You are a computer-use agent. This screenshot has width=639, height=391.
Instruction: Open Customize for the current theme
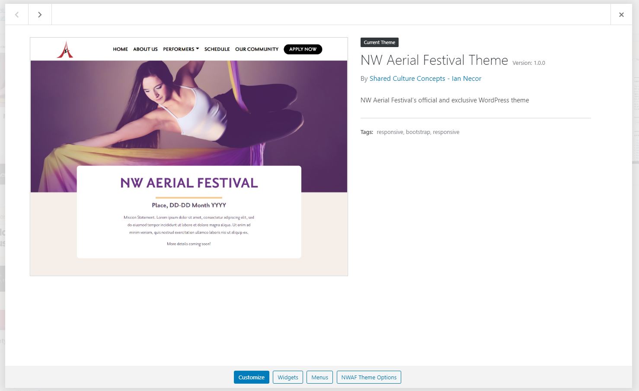coord(252,377)
